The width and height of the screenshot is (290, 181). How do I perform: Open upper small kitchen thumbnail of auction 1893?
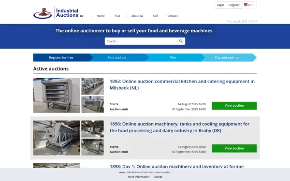pyautogui.click(x=93, y=86)
